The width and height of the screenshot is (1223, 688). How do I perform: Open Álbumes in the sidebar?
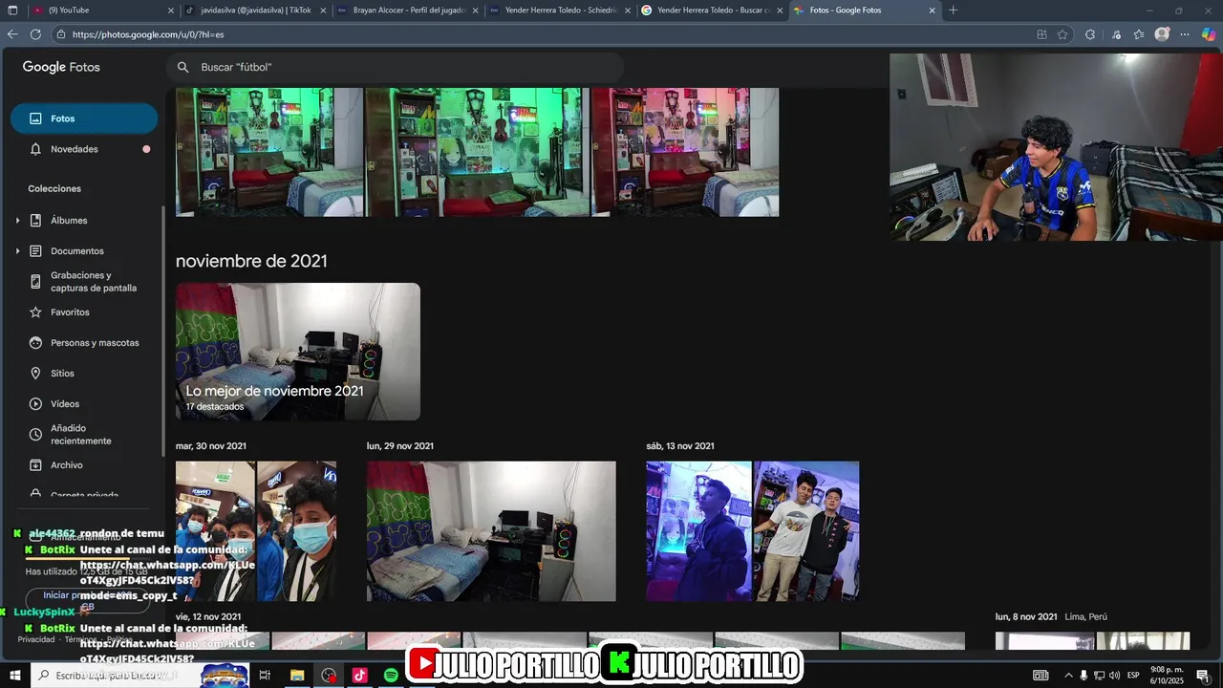(69, 221)
